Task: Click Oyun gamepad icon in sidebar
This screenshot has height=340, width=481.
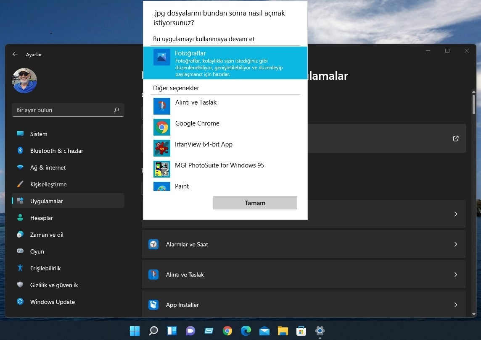Action: [20, 251]
